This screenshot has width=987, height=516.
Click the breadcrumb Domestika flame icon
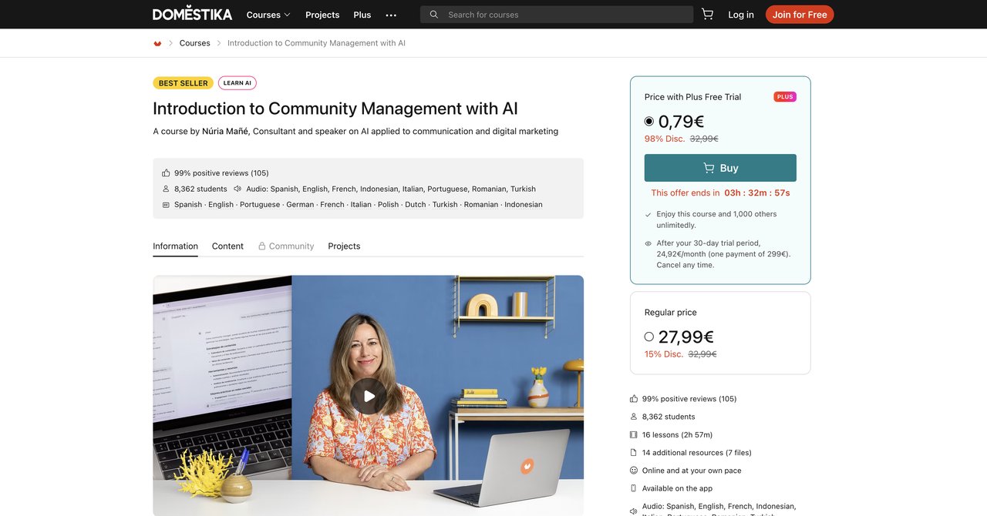point(157,43)
